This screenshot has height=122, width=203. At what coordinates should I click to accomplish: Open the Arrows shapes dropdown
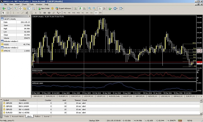pyautogui.click(x=58, y=13)
